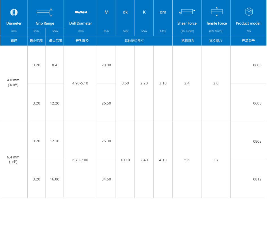Click the 5.6 shear force value

187,160
